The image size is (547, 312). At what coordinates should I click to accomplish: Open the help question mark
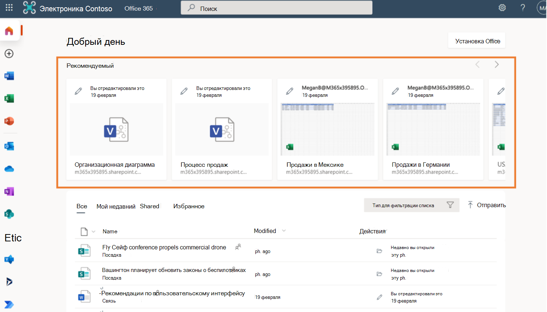(x=523, y=8)
